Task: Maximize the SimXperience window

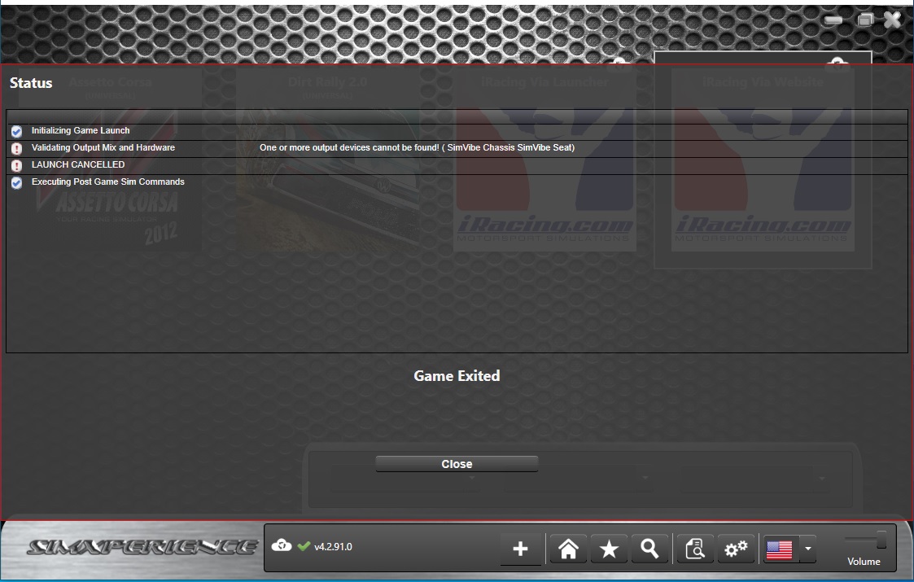Action: [865, 20]
